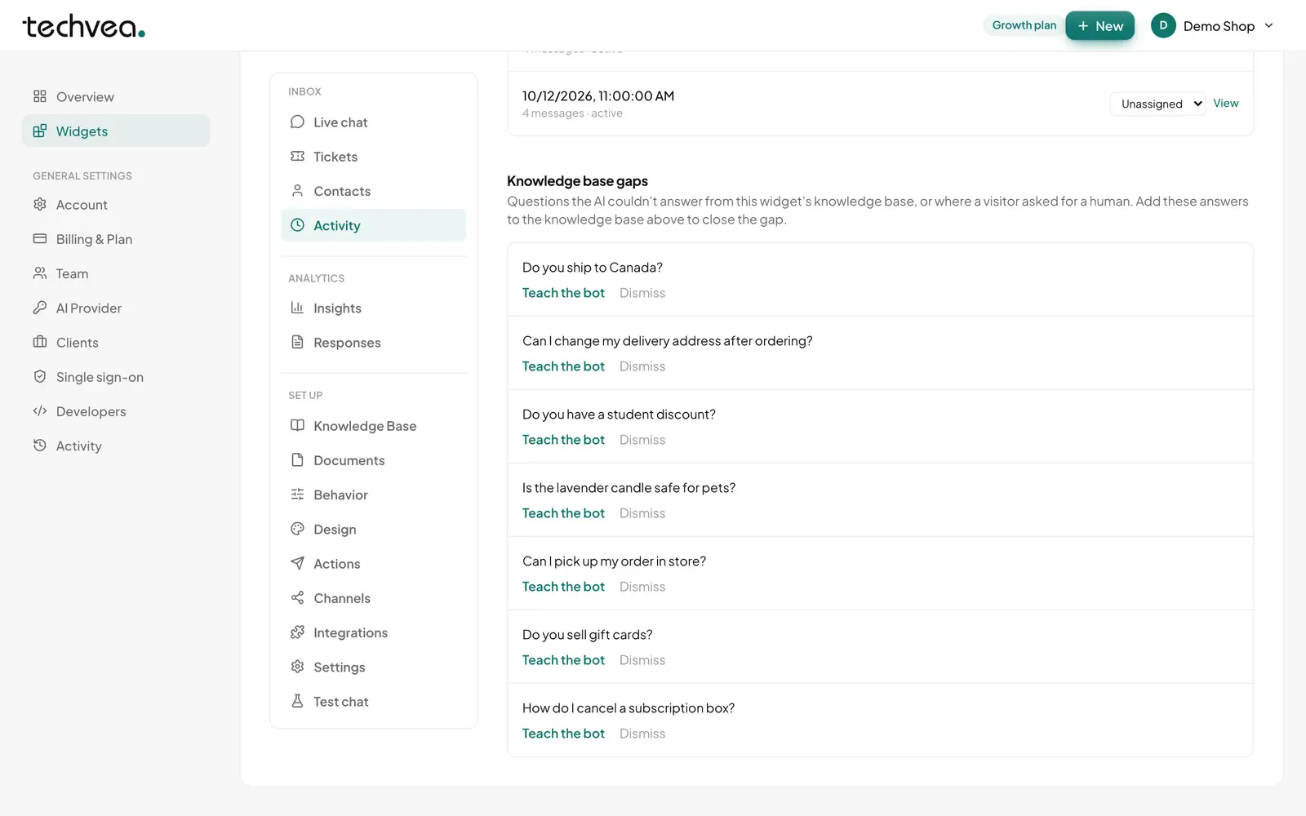
Task: Click the Team people icon
Action: 39,273
